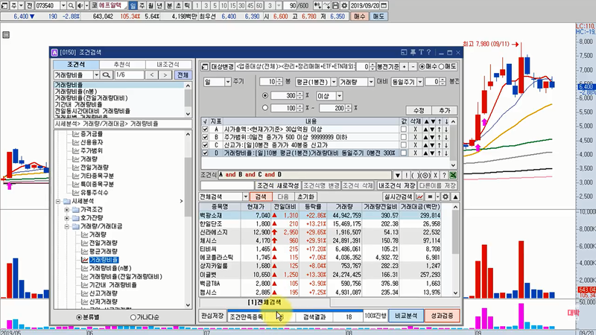Click the 비교분석 button
596x335 pixels.
click(x=406, y=316)
